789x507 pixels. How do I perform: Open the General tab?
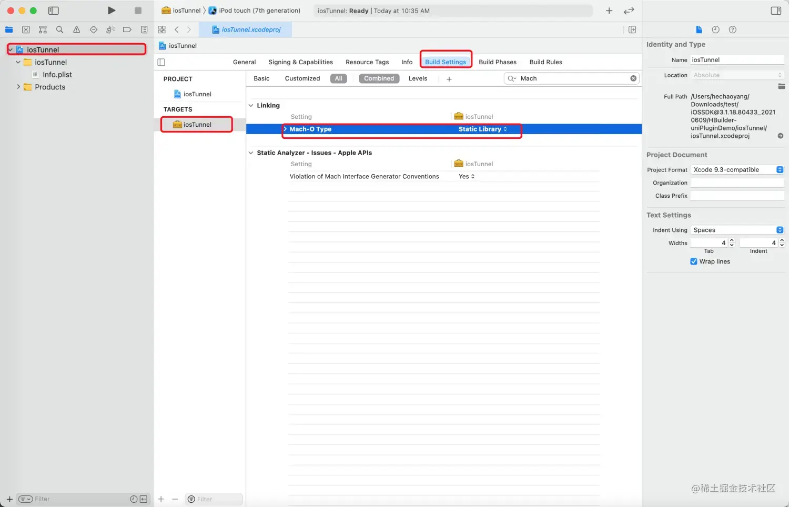244,62
